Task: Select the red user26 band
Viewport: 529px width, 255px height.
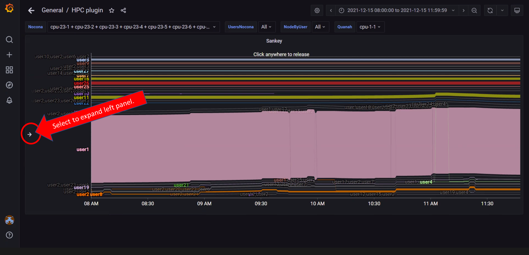Action: coord(306,83)
